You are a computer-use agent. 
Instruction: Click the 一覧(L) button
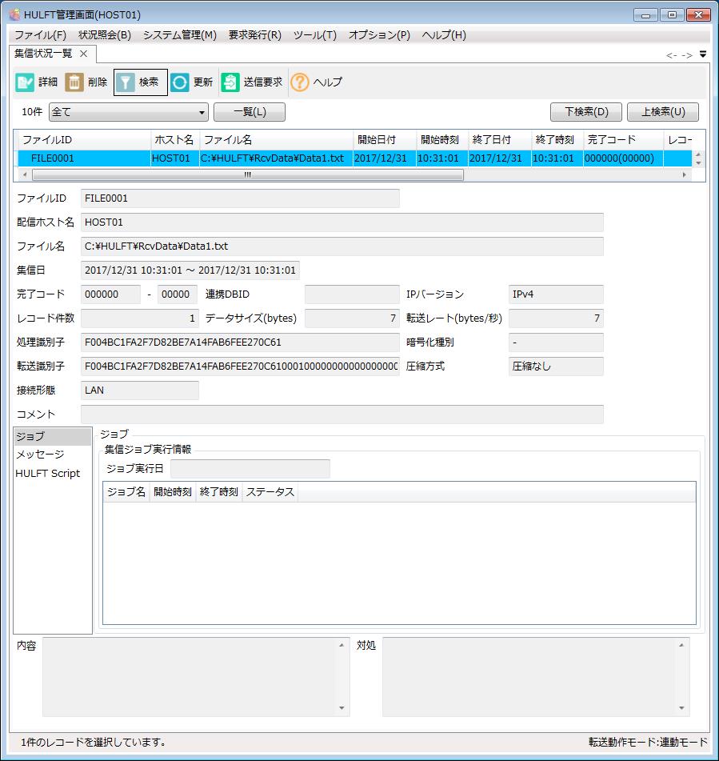point(250,112)
